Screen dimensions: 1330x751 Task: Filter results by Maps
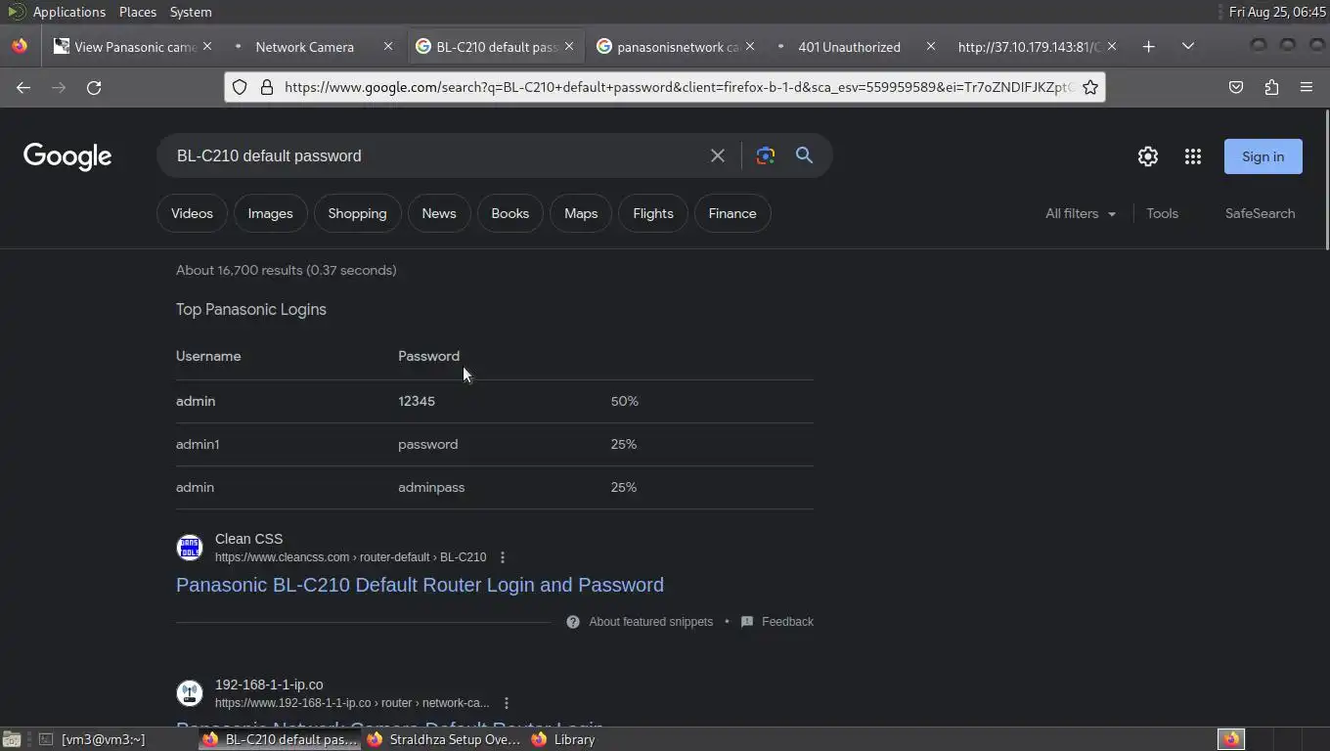pos(581,213)
